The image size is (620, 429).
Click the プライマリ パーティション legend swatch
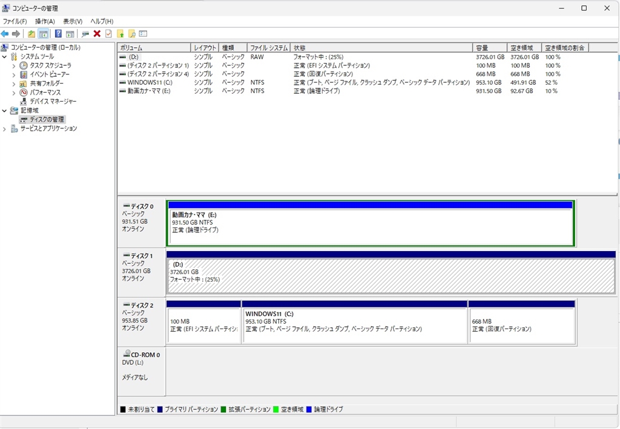pyautogui.click(x=160, y=410)
